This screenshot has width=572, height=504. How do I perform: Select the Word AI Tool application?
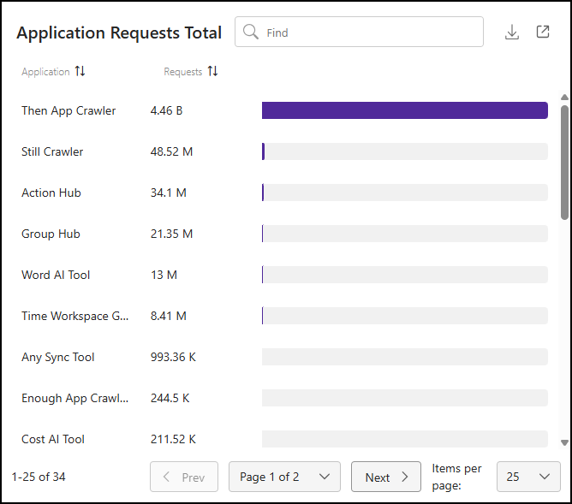click(56, 275)
